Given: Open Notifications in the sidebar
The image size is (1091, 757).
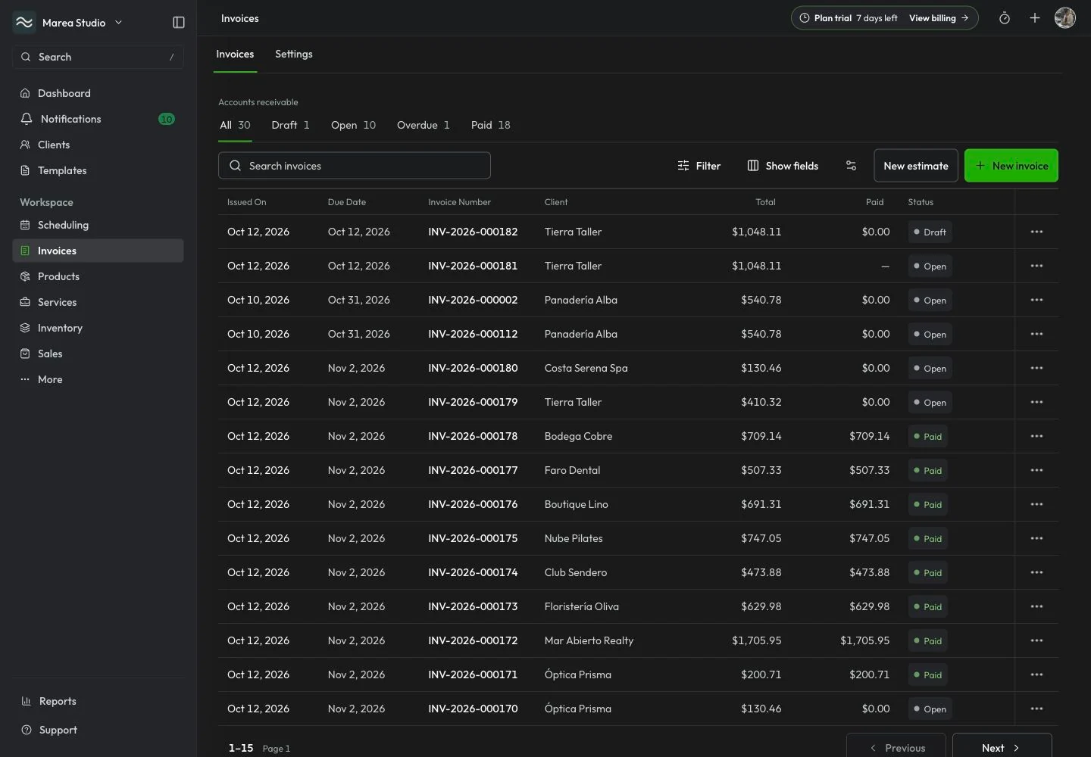Looking at the screenshot, I should [x=98, y=119].
